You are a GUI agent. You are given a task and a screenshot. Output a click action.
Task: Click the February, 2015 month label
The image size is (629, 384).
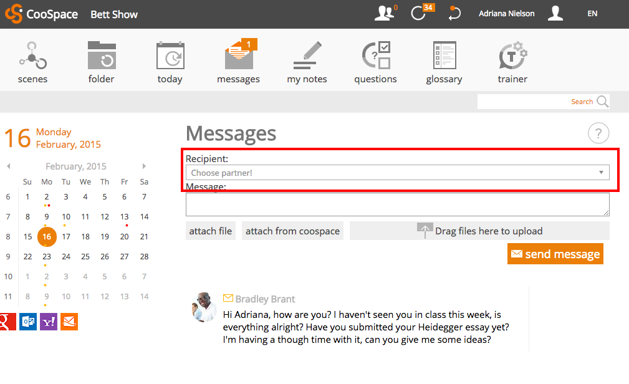pyautogui.click(x=76, y=166)
